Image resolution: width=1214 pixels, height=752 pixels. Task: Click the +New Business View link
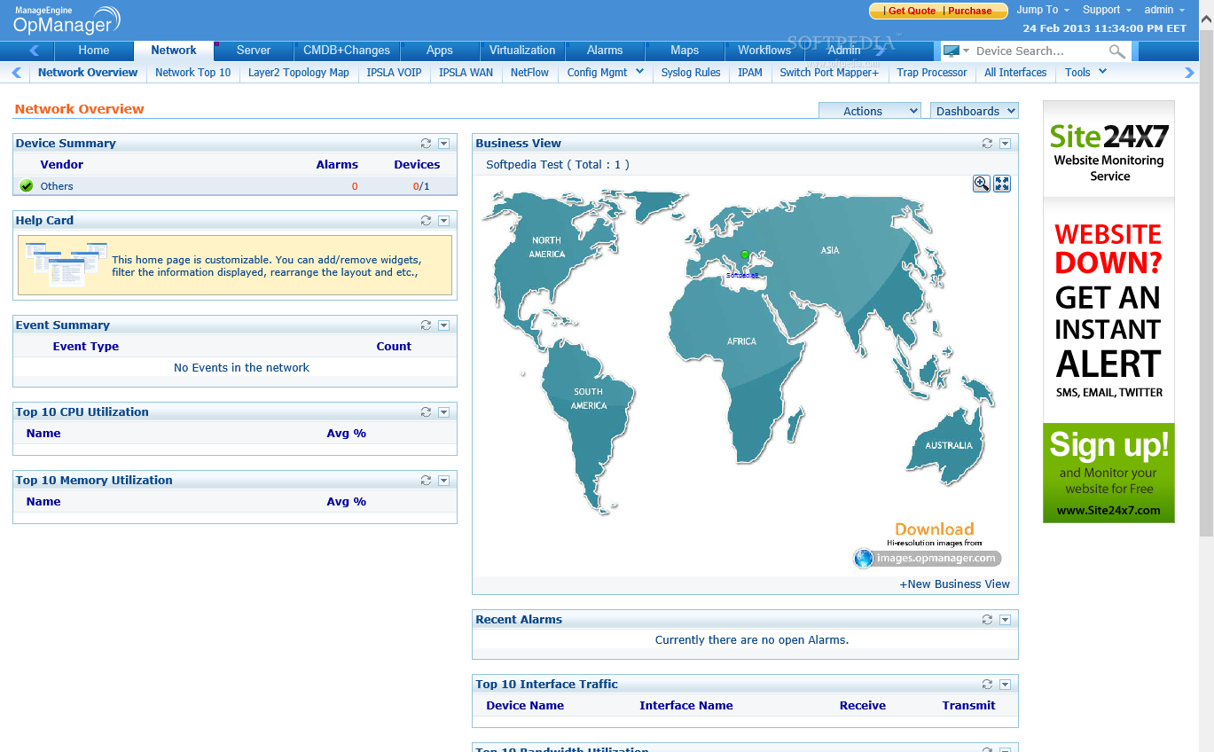pyautogui.click(x=954, y=584)
